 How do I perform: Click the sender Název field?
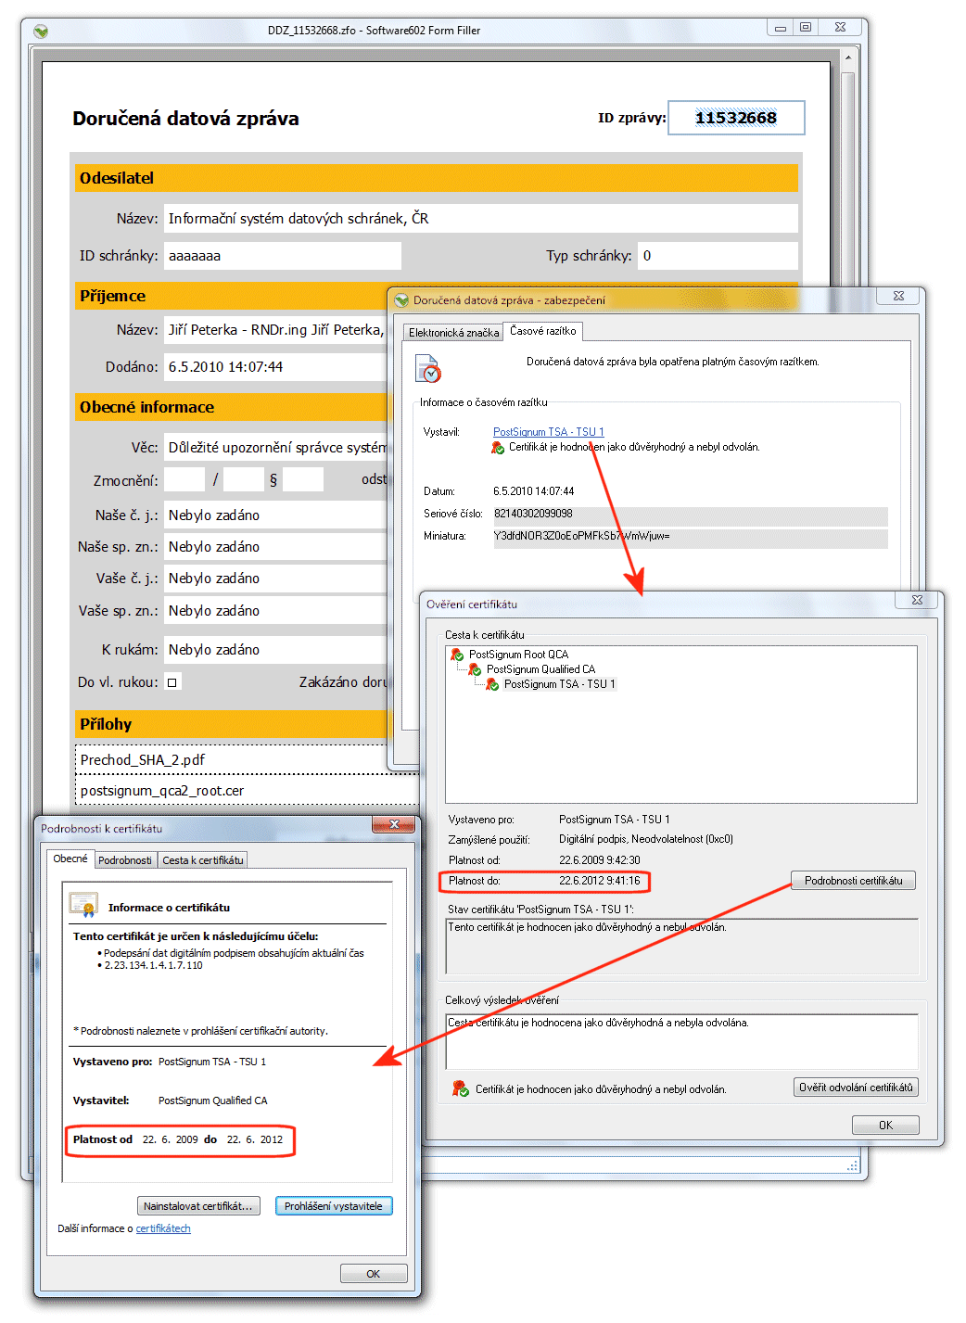481,219
